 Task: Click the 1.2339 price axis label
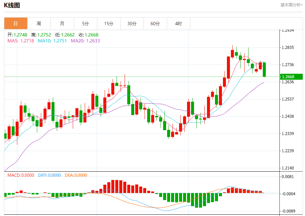[288, 134]
